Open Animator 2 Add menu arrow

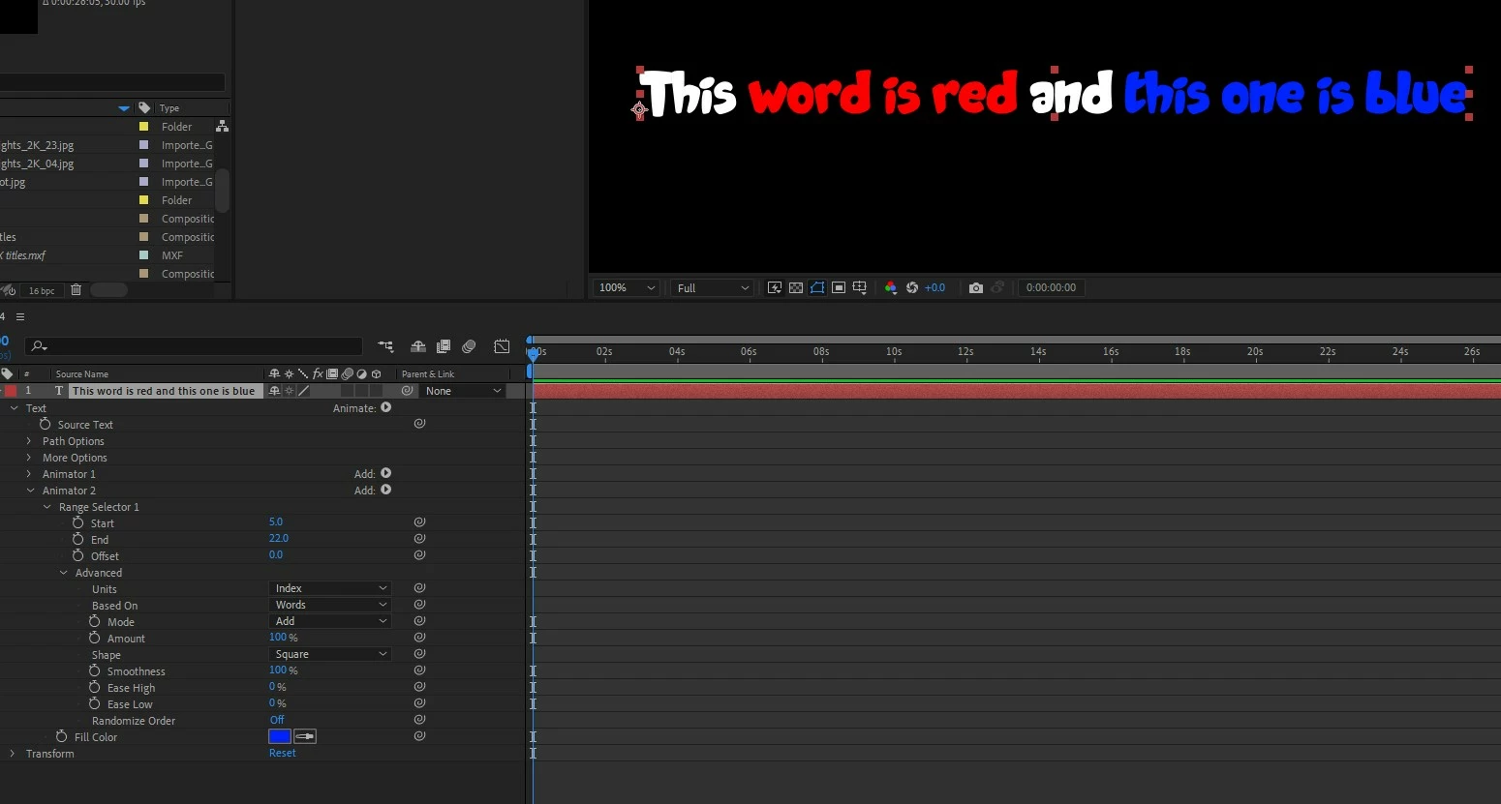(x=386, y=490)
